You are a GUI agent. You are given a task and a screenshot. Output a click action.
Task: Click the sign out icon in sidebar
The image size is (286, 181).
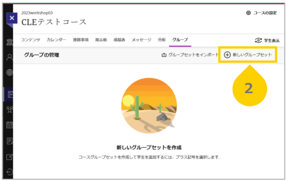pos(9,172)
